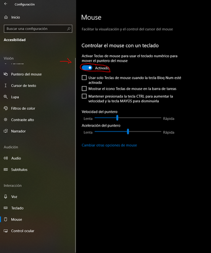
Task: Click the Puntero del mouse icon
Action: 6,74
